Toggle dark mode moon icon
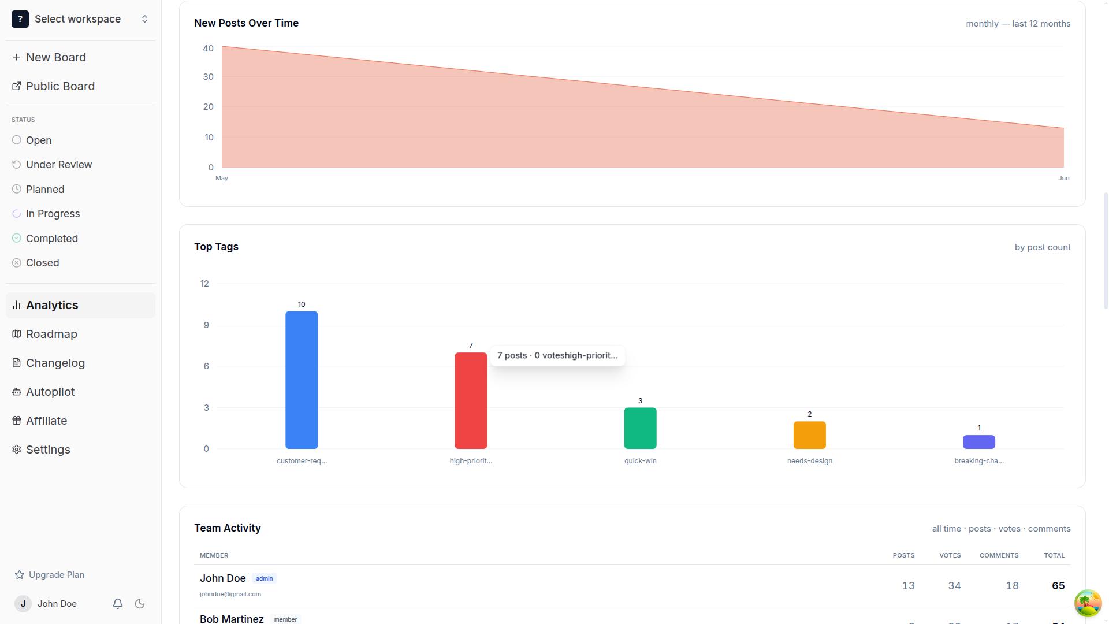The width and height of the screenshot is (1109, 624). [x=140, y=604]
